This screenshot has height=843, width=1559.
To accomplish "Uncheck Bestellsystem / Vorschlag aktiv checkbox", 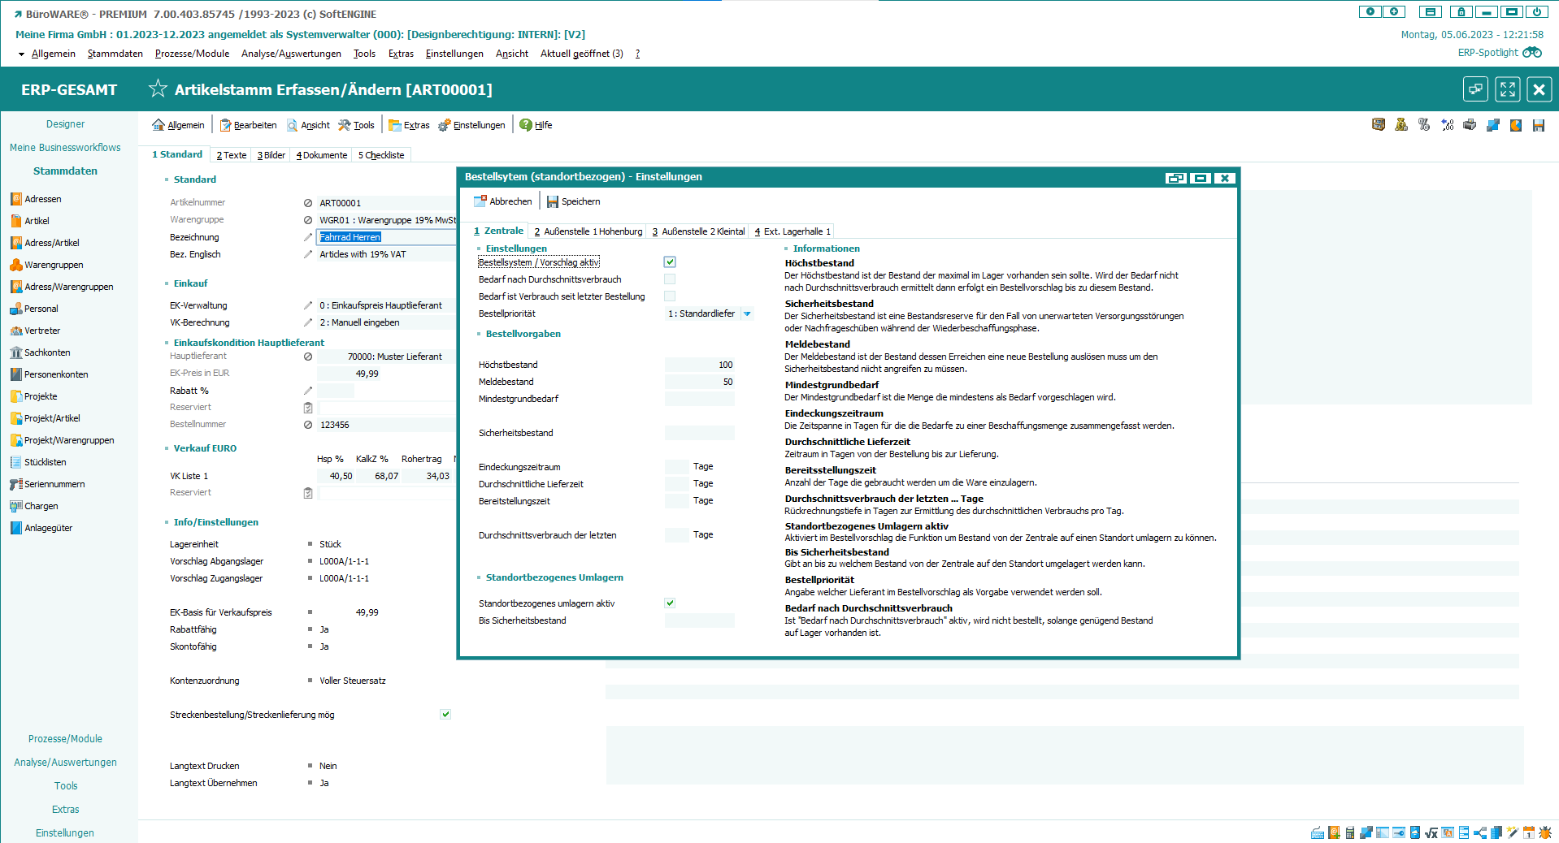I will [670, 262].
